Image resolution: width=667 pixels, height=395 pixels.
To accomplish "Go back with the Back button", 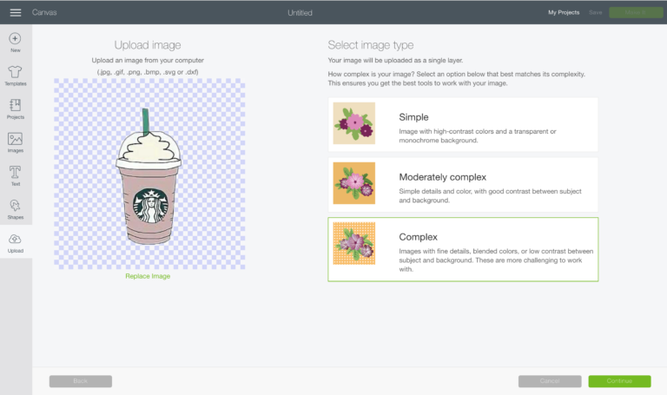I will pos(81,381).
